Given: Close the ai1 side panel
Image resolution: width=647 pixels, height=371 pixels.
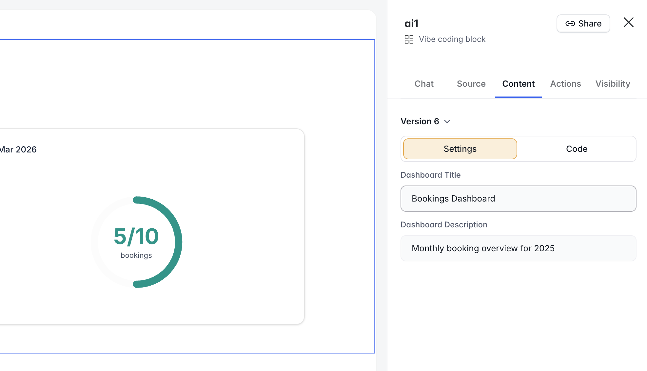Looking at the screenshot, I should [628, 23].
